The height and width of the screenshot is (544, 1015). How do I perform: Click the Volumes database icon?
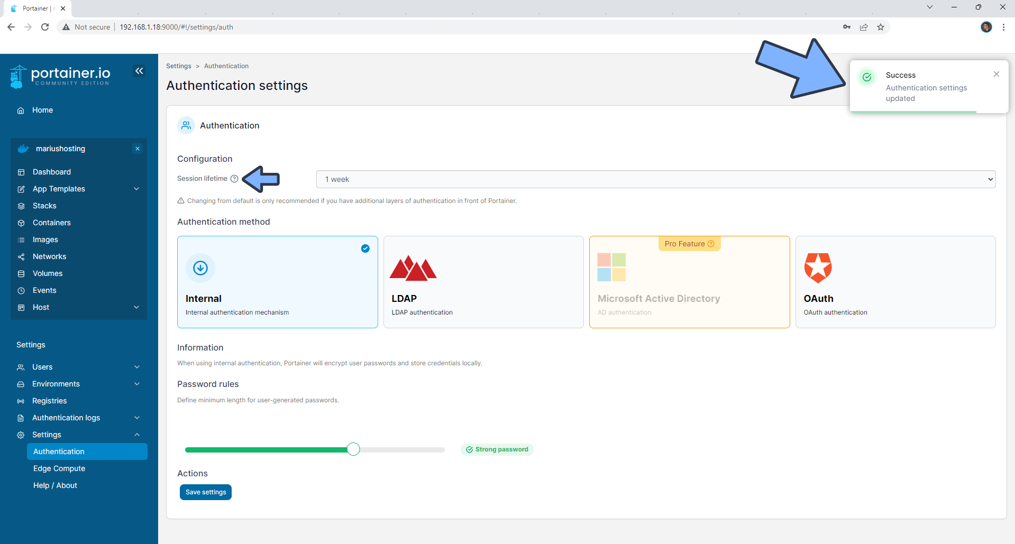tap(21, 274)
